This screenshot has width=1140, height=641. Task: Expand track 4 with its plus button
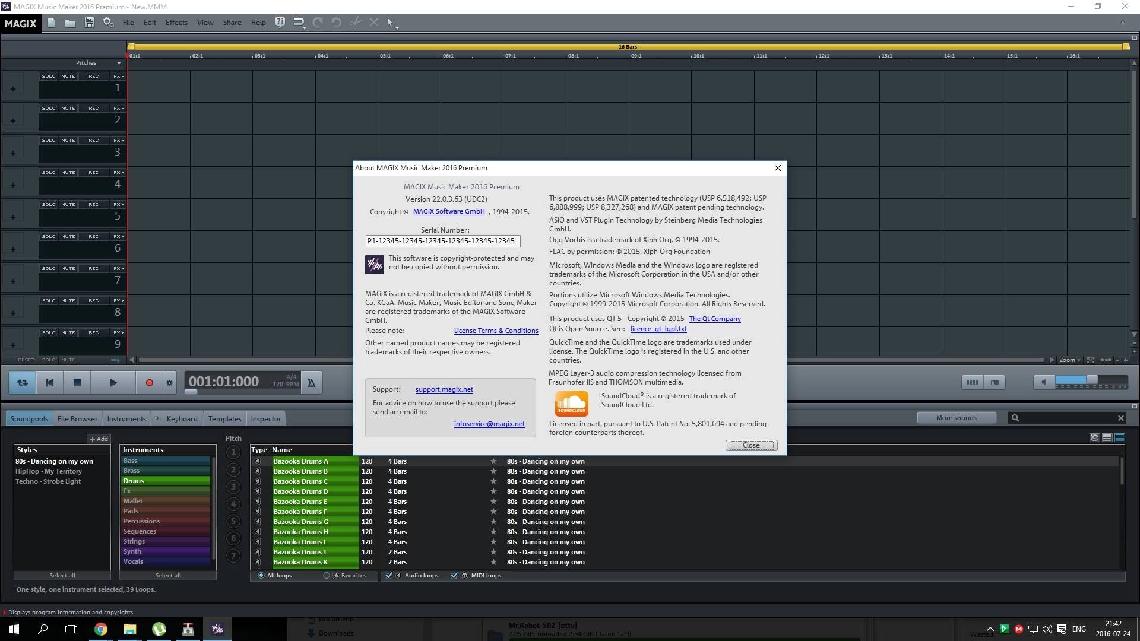tap(12, 185)
